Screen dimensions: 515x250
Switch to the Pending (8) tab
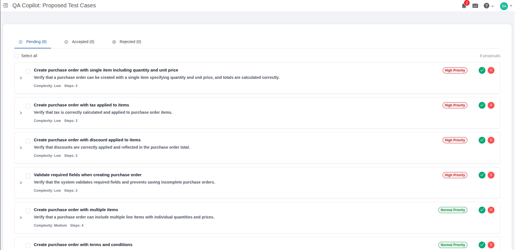pos(33,42)
